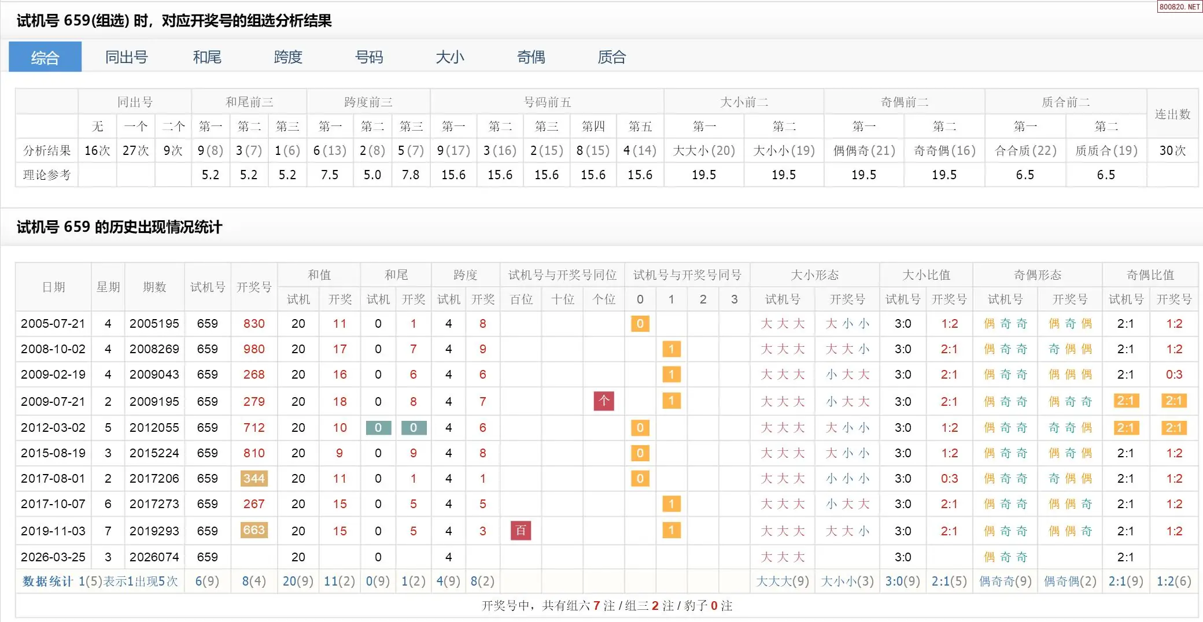
Task: Click the 800820.NET link in the corner
Action: point(1179,6)
